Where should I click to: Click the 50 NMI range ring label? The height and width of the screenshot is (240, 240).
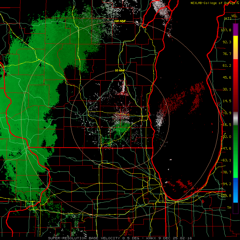coord(120,71)
